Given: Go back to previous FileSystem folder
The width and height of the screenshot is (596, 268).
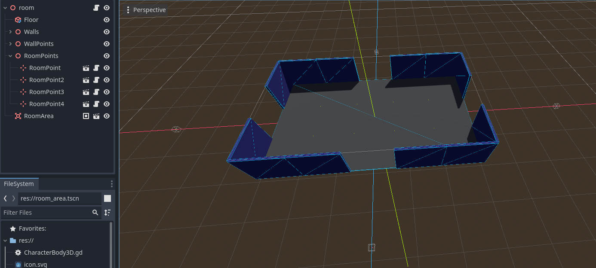Looking at the screenshot, I should (5, 198).
